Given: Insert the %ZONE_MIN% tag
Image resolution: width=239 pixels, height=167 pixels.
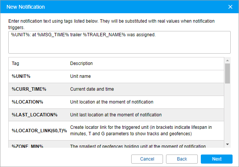Looking at the screenshot, I should tap(28, 146).
